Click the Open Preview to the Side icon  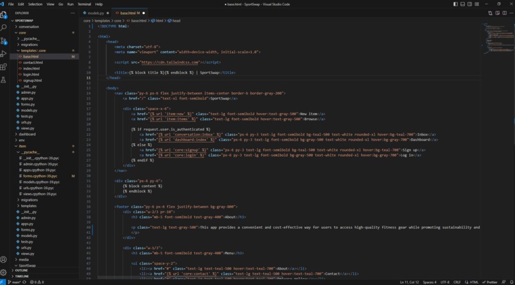[497, 13]
